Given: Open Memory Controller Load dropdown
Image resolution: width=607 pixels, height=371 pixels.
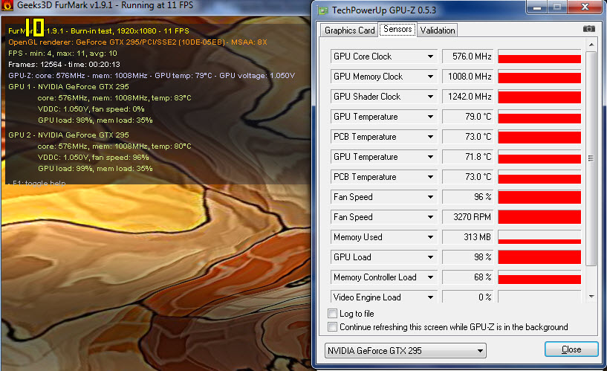Looking at the screenshot, I should 430,277.
